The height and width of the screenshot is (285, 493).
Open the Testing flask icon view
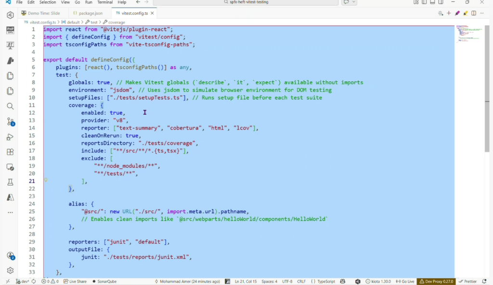coord(10,182)
